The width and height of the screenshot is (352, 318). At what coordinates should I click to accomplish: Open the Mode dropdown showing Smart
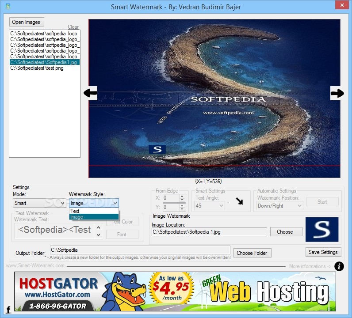point(39,203)
